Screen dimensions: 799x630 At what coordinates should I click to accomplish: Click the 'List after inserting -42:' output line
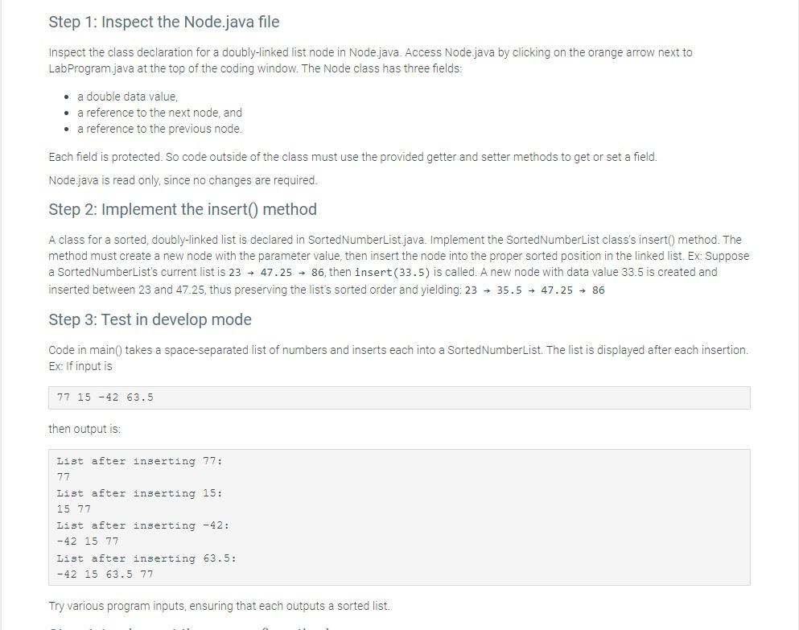pyautogui.click(x=142, y=525)
